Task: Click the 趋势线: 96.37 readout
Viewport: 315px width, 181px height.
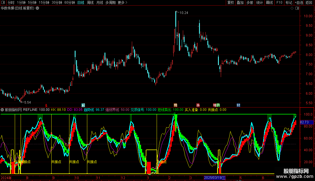Action: click(94, 110)
